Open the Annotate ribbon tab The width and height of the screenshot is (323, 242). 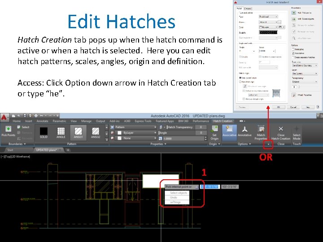(x=42, y=121)
